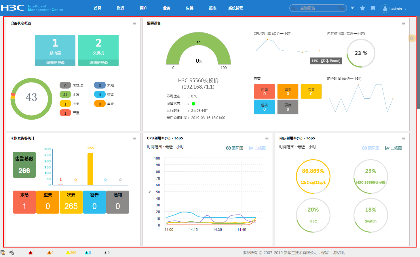Click the 重要 alarm tile in 重要设备
Viewport: 420px width, 257px height.
coord(288,91)
